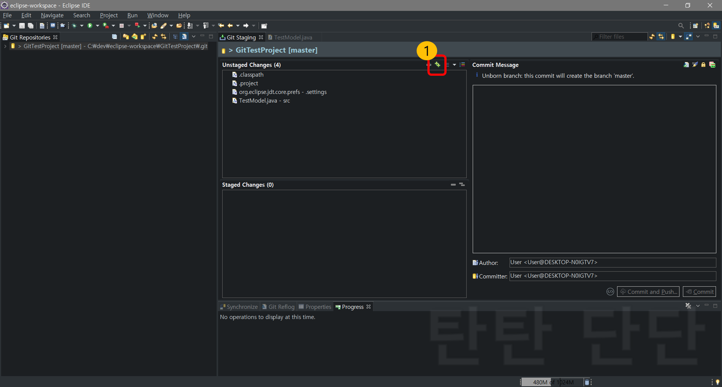Open the Window menu

click(158, 15)
